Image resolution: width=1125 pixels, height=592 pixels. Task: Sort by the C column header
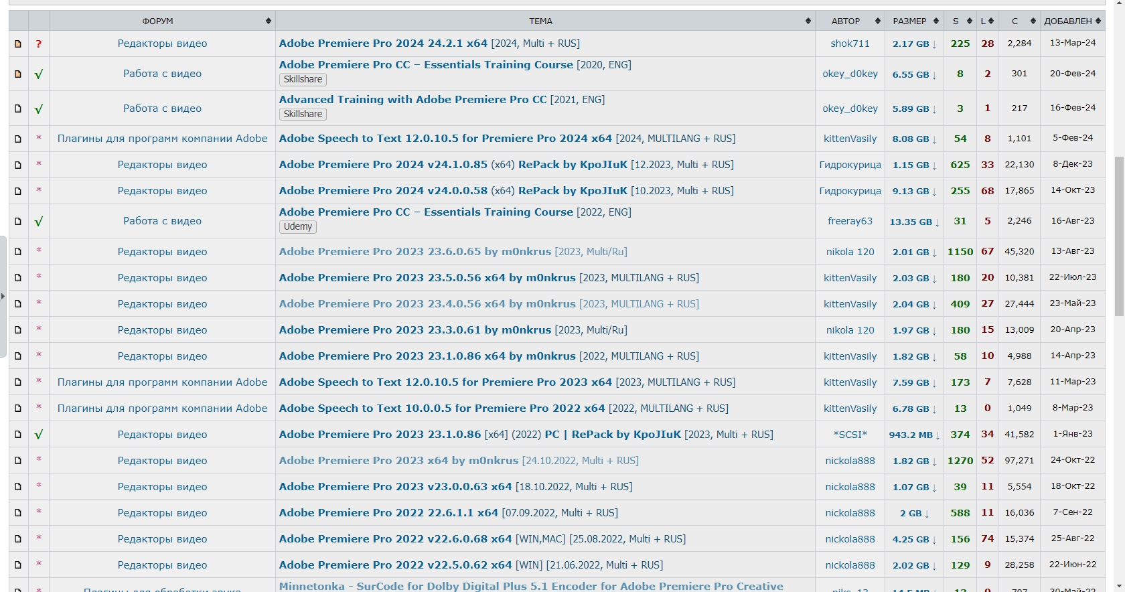(x=1019, y=21)
